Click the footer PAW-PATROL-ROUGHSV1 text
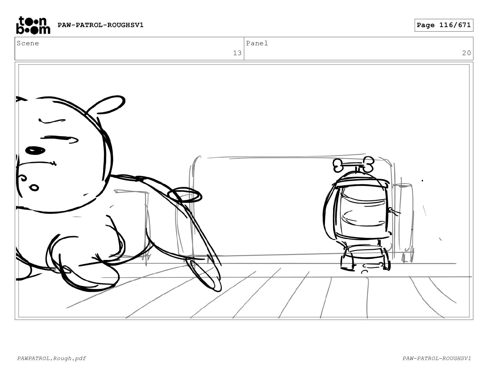This screenshot has width=488, height=377. coord(437,358)
